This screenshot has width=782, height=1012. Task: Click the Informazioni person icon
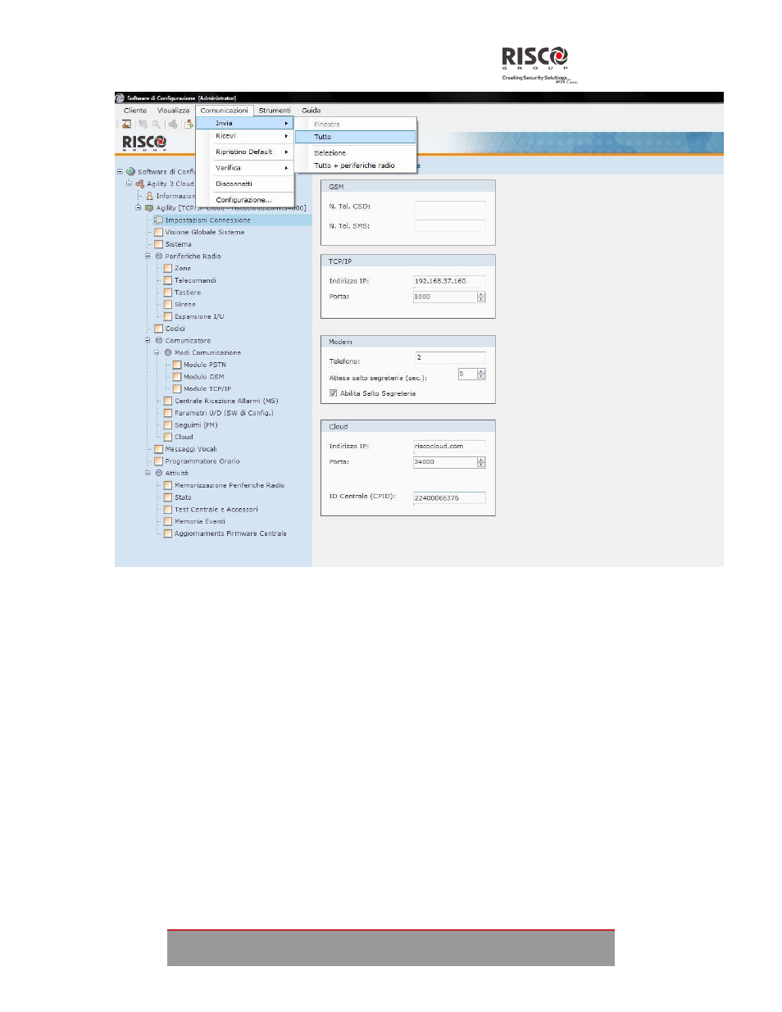click(149, 196)
